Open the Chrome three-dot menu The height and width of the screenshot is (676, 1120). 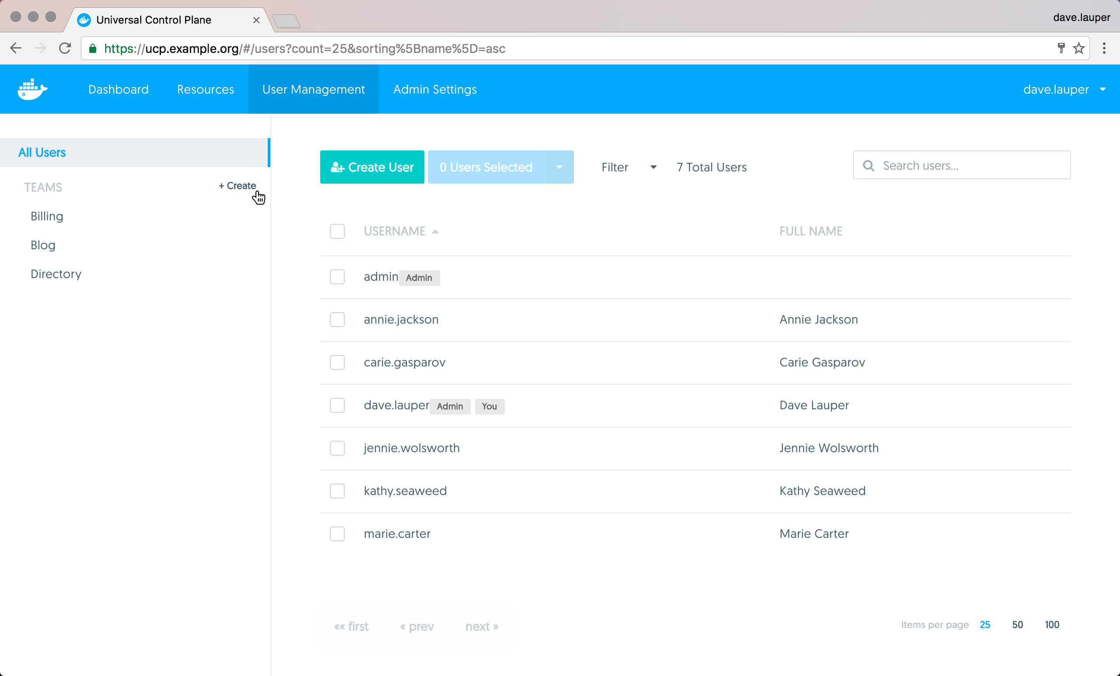1104,48
